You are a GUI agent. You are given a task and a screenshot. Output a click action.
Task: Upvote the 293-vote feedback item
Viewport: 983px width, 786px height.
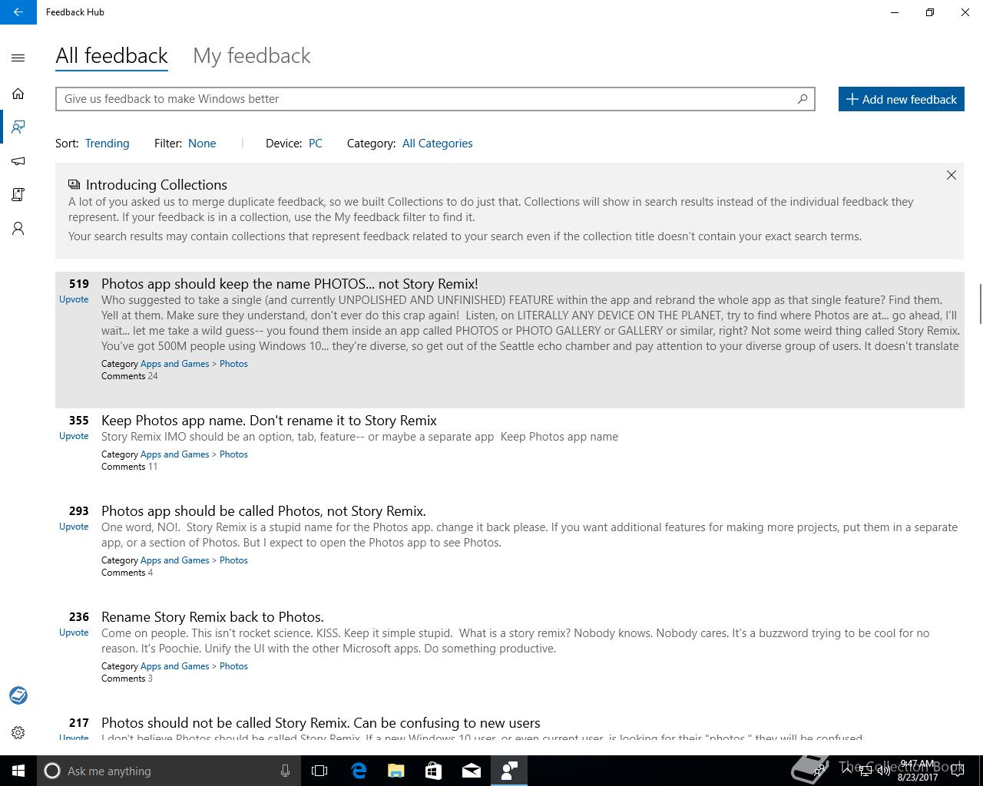coord(74,527)
